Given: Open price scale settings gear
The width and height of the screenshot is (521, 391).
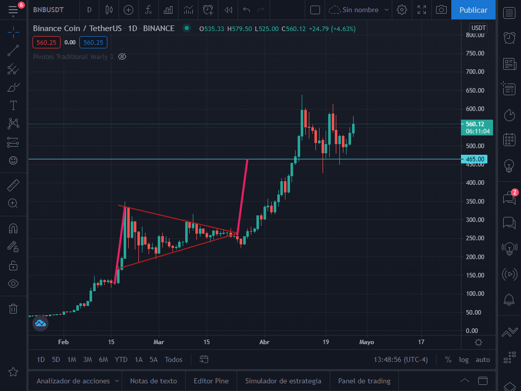Looking at the screenshot, I should pyautogui.click(x=478, y=342).
